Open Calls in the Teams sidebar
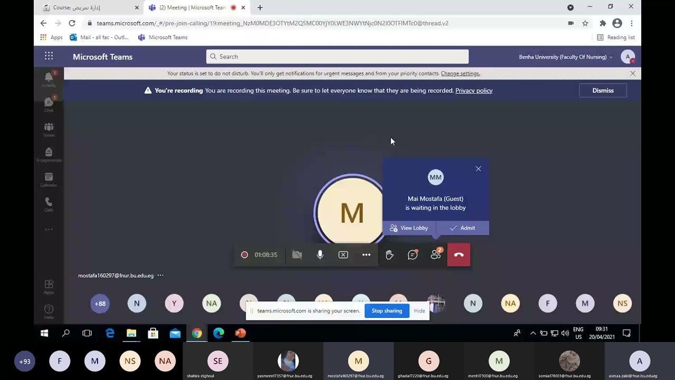 pos(49,204)
